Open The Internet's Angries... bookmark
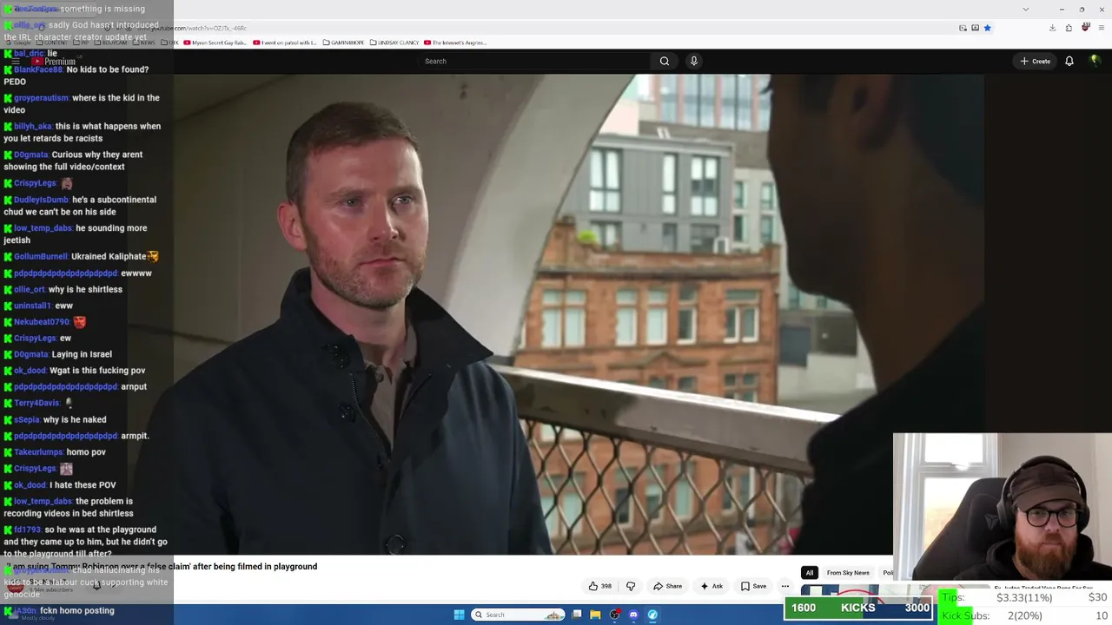Screen dimensions: 1112x625 click(x=455, y=43)
